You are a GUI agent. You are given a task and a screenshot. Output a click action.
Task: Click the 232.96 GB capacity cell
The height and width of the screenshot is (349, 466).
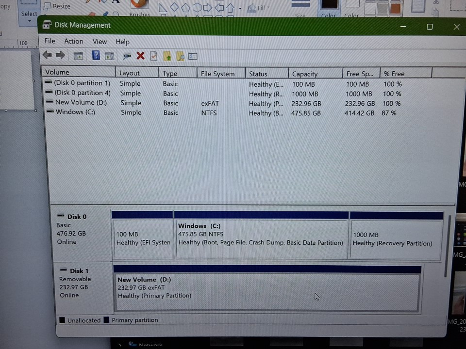tap(306, 104)
